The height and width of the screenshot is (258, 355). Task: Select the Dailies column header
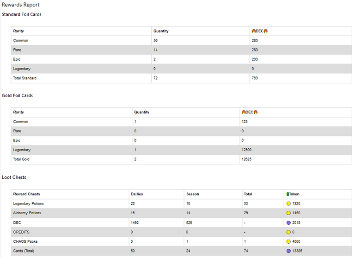(137, 194)
